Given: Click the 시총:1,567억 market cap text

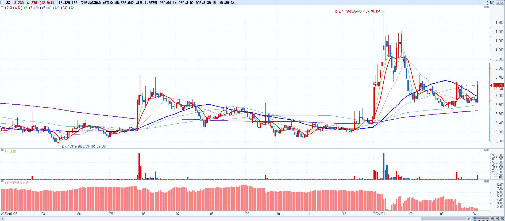Looking at the screenshot, I should pos(147,3).
